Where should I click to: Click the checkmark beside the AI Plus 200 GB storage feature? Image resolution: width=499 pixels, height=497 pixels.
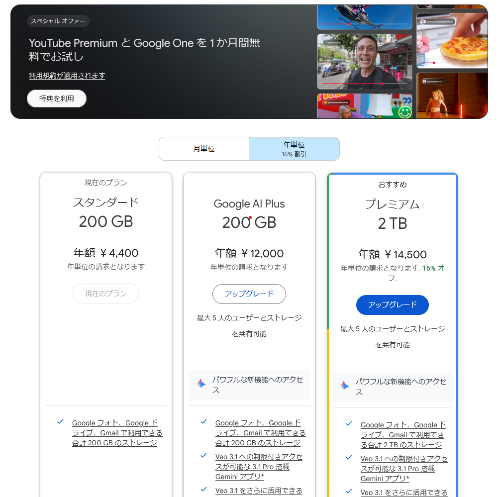coord(203,422)
